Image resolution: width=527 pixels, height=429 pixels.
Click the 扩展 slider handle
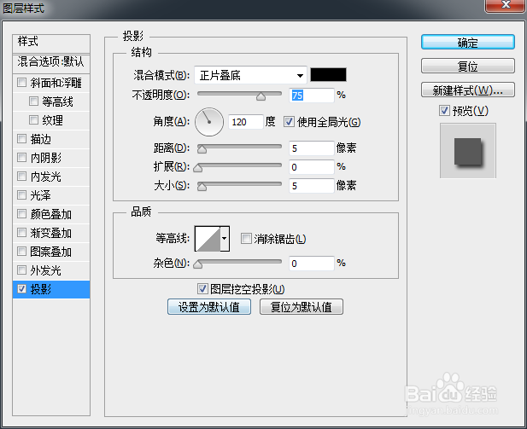[198, 168]
